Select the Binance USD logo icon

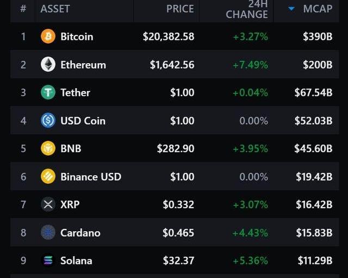pos(48,177)
